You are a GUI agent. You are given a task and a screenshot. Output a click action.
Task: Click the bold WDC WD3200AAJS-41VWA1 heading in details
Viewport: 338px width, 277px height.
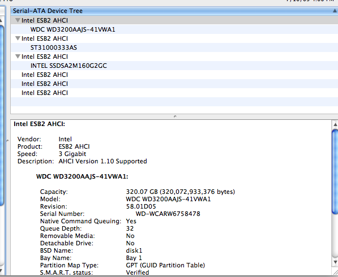click(82, 176)
